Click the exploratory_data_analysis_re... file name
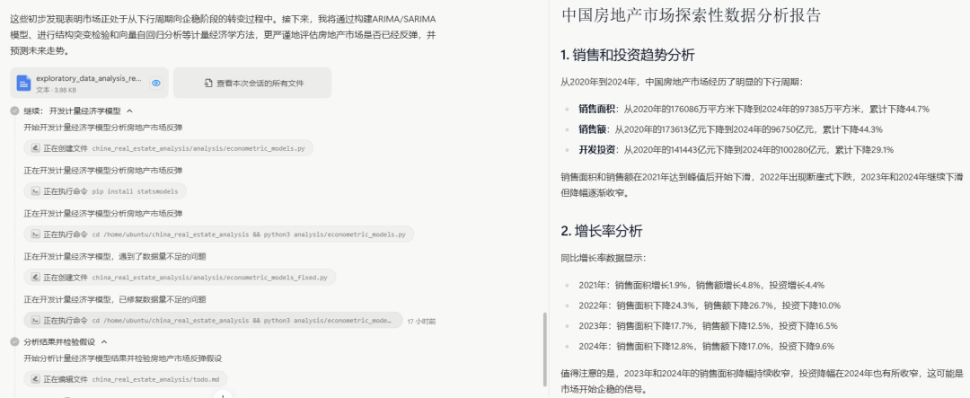 [x=89, y=78]
